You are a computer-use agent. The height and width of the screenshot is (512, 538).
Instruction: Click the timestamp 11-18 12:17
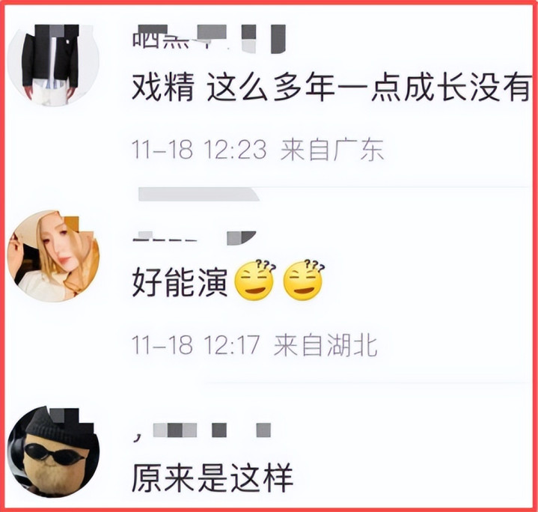(x=196, y=344)
